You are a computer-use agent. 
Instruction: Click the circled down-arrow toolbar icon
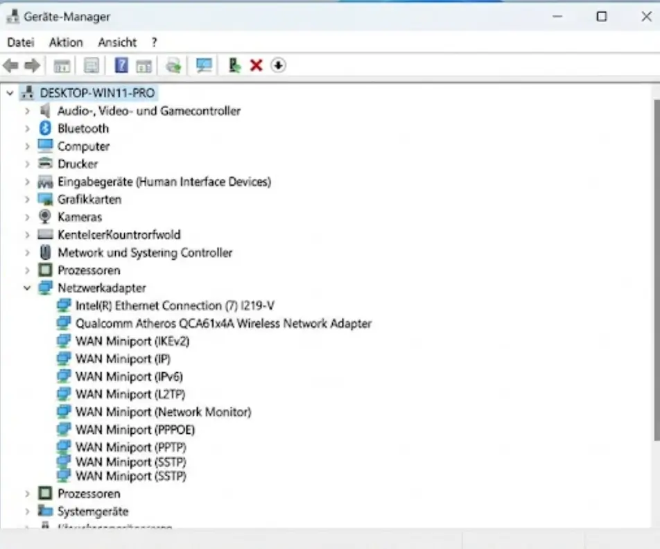click(x=278, y=66)
